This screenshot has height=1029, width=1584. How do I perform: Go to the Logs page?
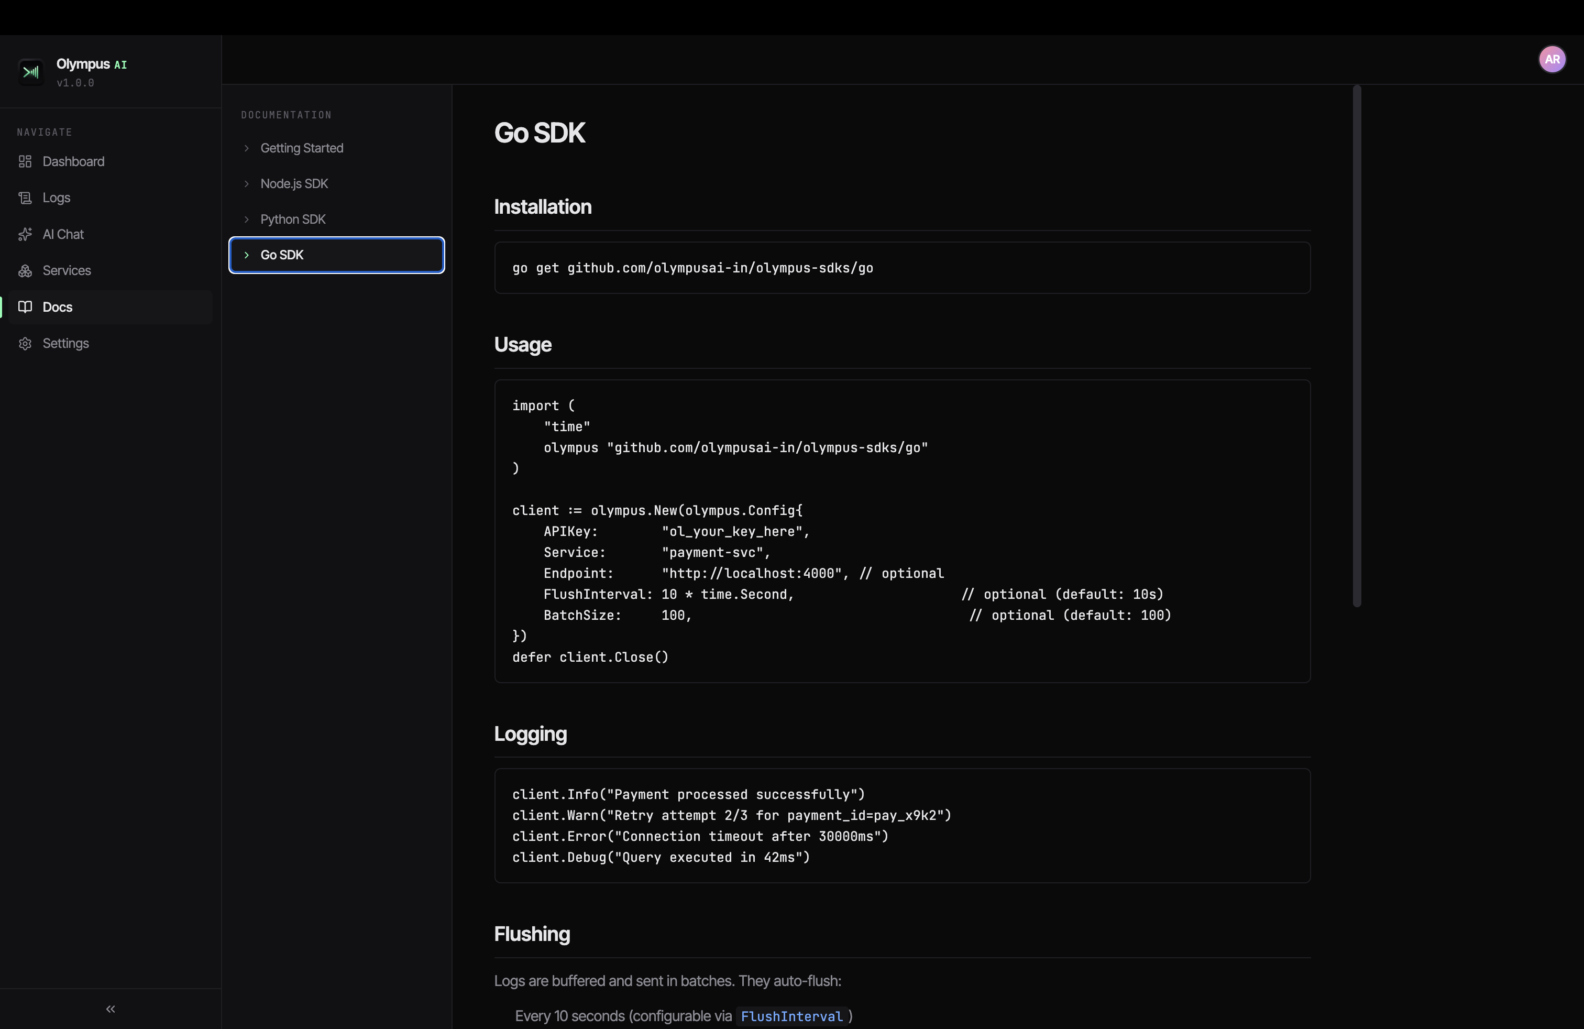(x=57, y=198)
